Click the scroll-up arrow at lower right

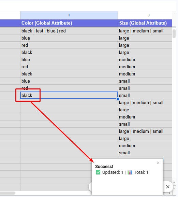coord(174,182)
